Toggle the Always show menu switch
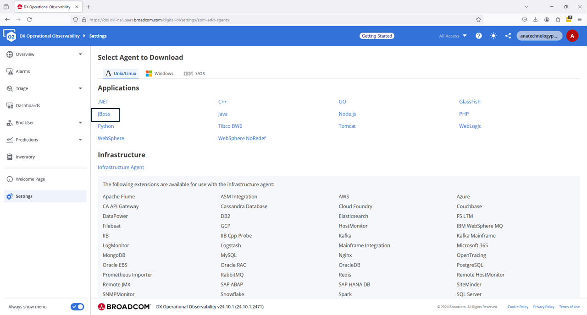 77,307
